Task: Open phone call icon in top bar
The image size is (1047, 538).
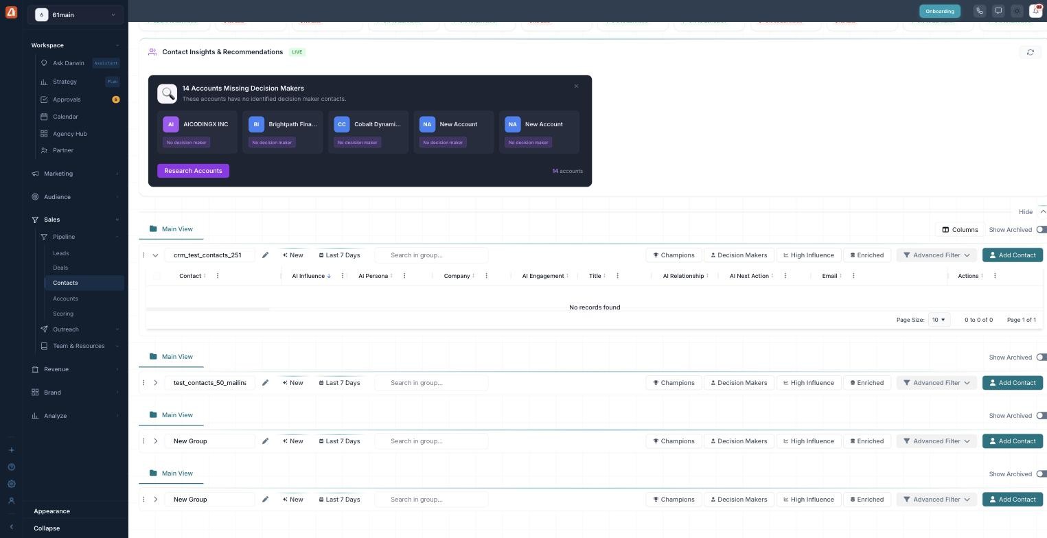Action: pos(980,11)
